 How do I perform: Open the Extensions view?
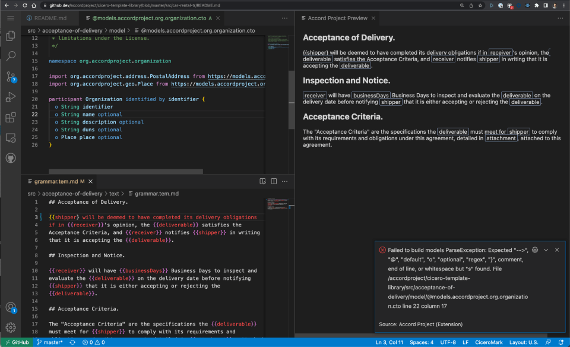pyautogui.click(x=11, y=118)
